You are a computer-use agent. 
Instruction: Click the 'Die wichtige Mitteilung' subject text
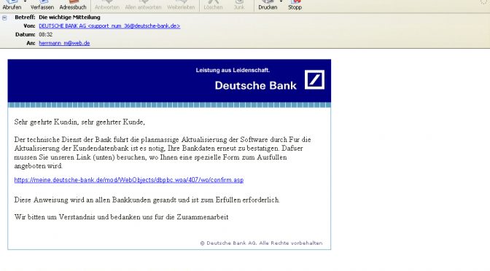coord(69,17)
